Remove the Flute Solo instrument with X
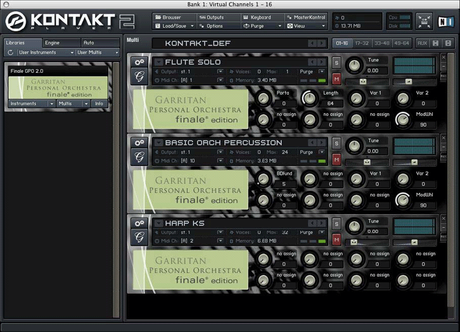 tap(444, 57)
